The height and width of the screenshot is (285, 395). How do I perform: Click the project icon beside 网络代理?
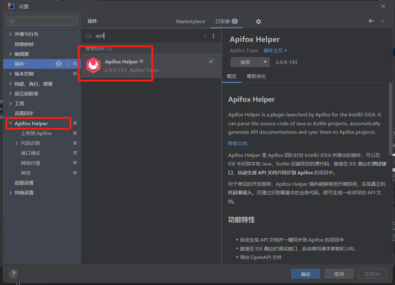[x=75, y=163]
